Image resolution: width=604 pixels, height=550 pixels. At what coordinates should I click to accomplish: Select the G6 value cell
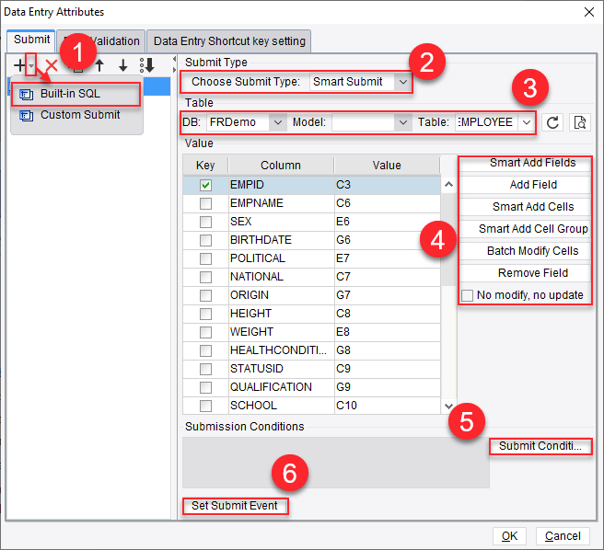pos(387,241)
